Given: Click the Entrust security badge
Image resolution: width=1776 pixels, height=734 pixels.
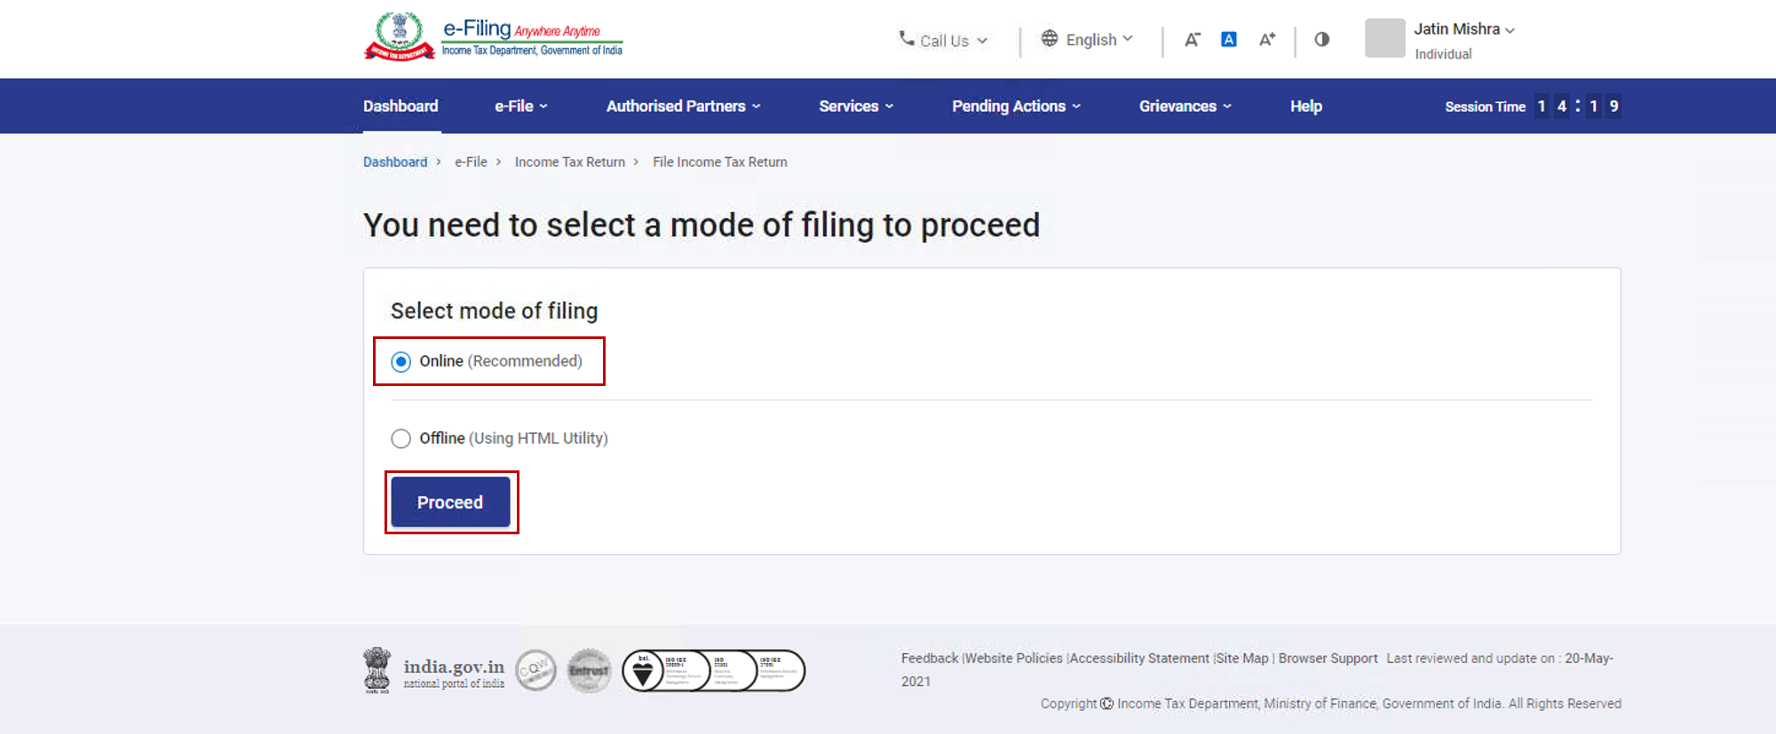Looking at the screenshot, I should [590, 670].
